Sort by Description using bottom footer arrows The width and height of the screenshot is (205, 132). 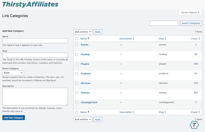(x=134, y=112)
